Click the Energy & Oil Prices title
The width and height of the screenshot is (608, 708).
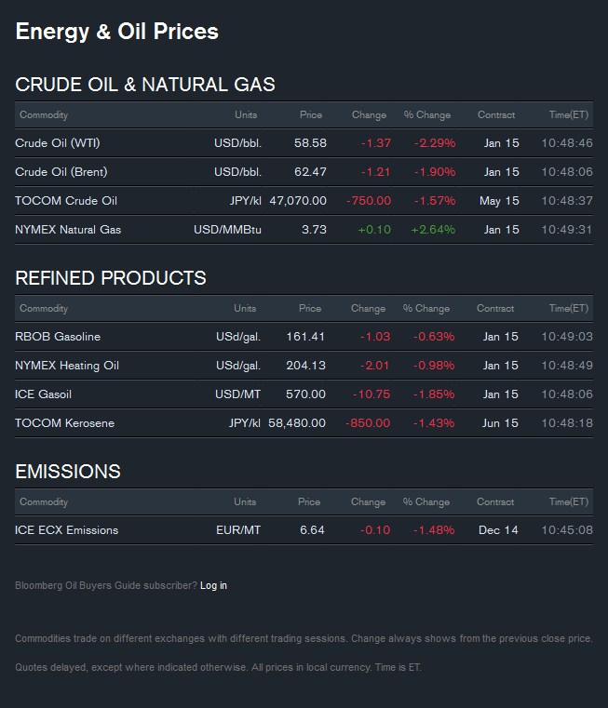[117, 32]
